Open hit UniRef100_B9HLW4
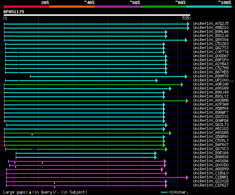This screenshot has width=235, height=195. [x=211, y=32]
